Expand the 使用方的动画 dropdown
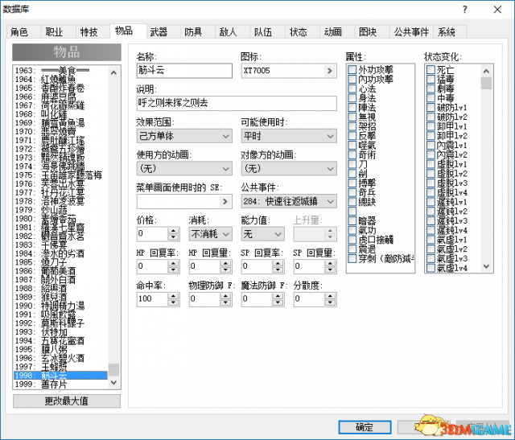 coord(184,168)
